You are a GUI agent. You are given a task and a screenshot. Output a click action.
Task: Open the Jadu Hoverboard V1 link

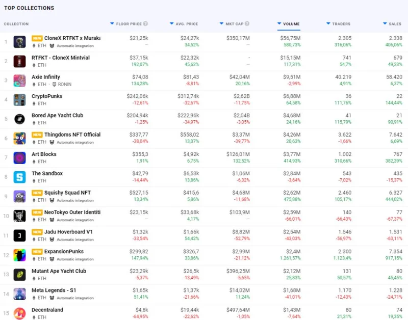tap(68, 232)
